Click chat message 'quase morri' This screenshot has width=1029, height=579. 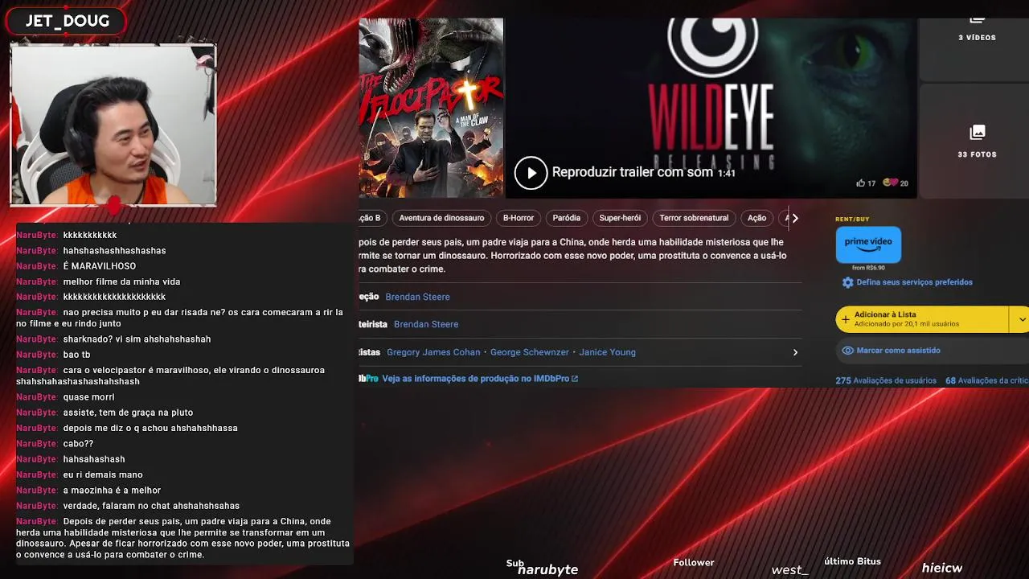click(88, 397)
